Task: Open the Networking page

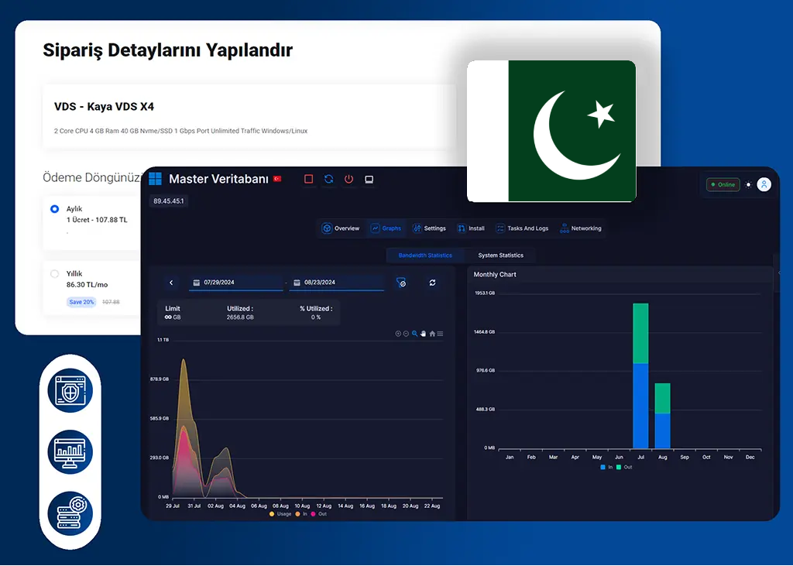Action: pyautogui.click(x=581, y=228)
